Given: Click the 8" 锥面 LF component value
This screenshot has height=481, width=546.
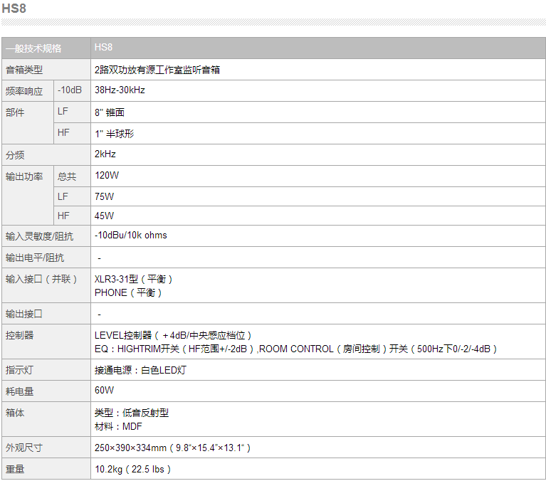Looking at the screenshot, I should pyautogui.click(x=110, y=112).
